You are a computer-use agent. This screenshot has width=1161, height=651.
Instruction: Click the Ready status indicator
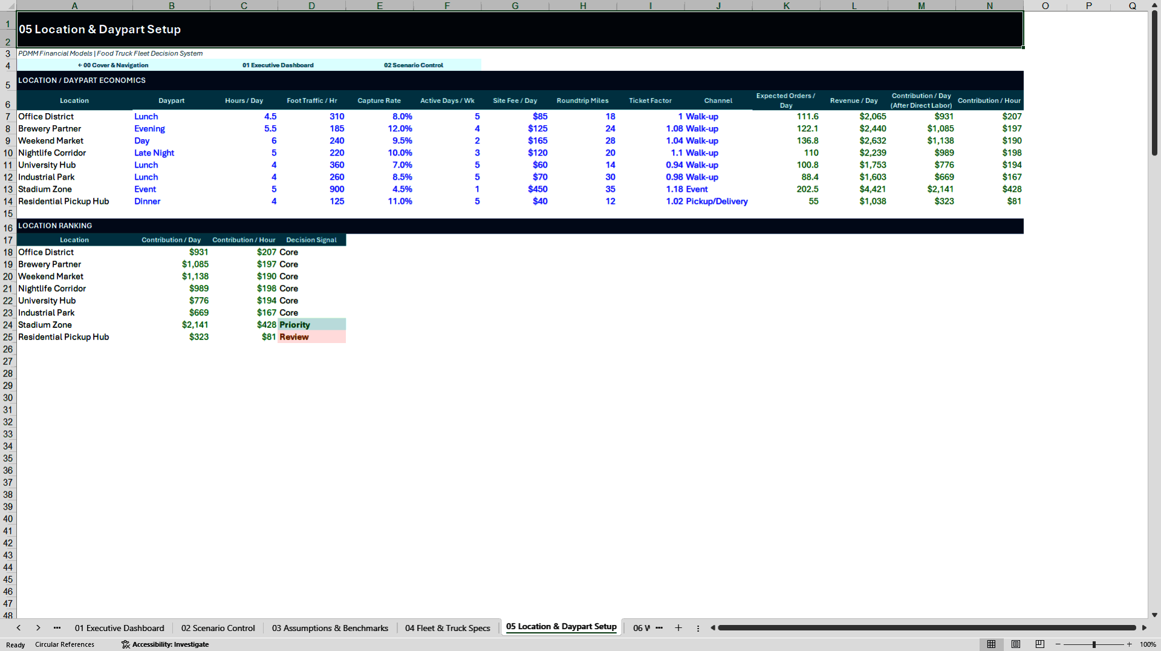16,644
